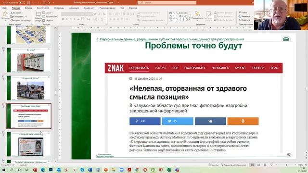Click the Clear Formatting icon

coord(104,14)
